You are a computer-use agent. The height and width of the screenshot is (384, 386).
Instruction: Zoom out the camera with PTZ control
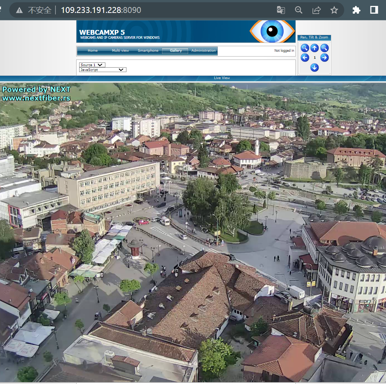coord(305,48)
